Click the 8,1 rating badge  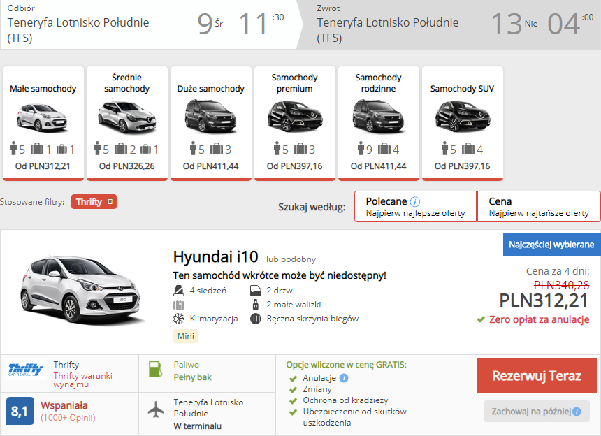tap(20, 411)
